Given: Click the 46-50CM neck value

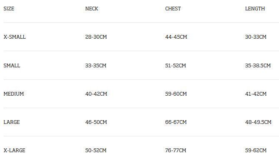Looking at the screenshot, I should (x=96, y=122).
